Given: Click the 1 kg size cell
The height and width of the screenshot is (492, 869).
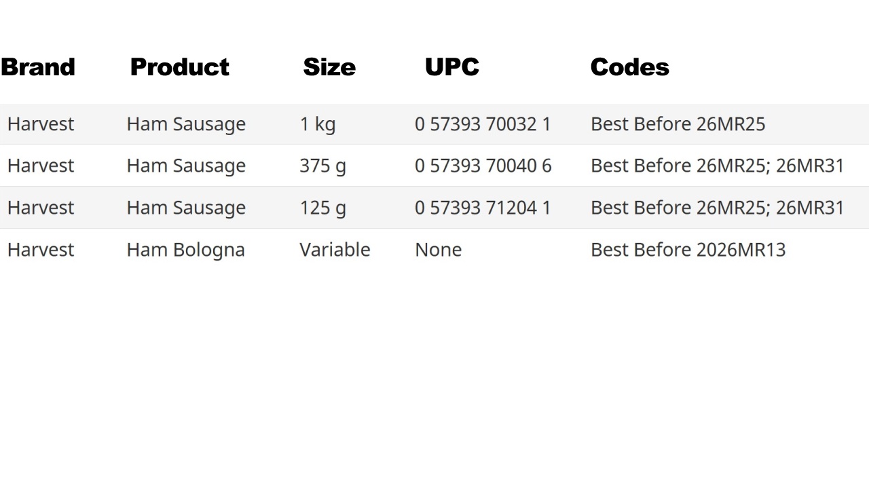Looking at the screenshot, I should pos(318,125).
